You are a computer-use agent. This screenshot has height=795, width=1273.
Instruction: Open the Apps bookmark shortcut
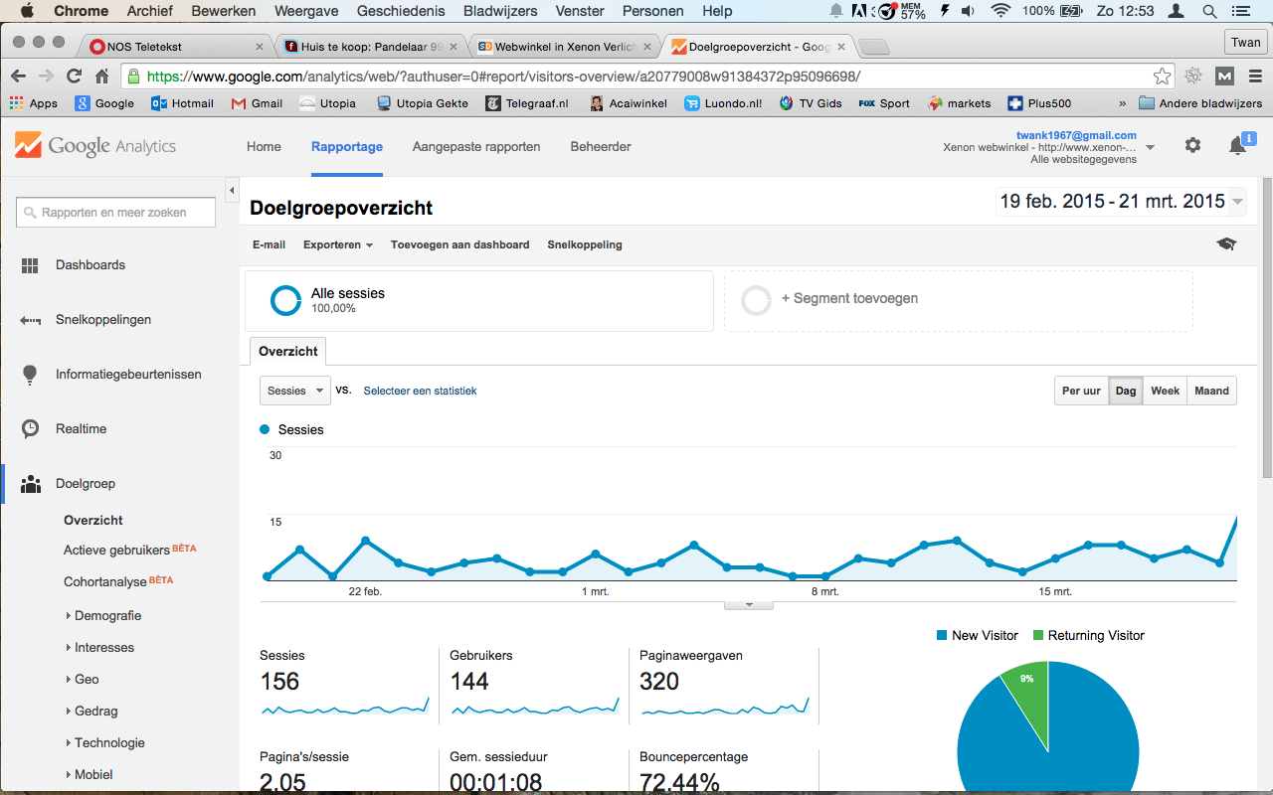(x=34, y=103)
